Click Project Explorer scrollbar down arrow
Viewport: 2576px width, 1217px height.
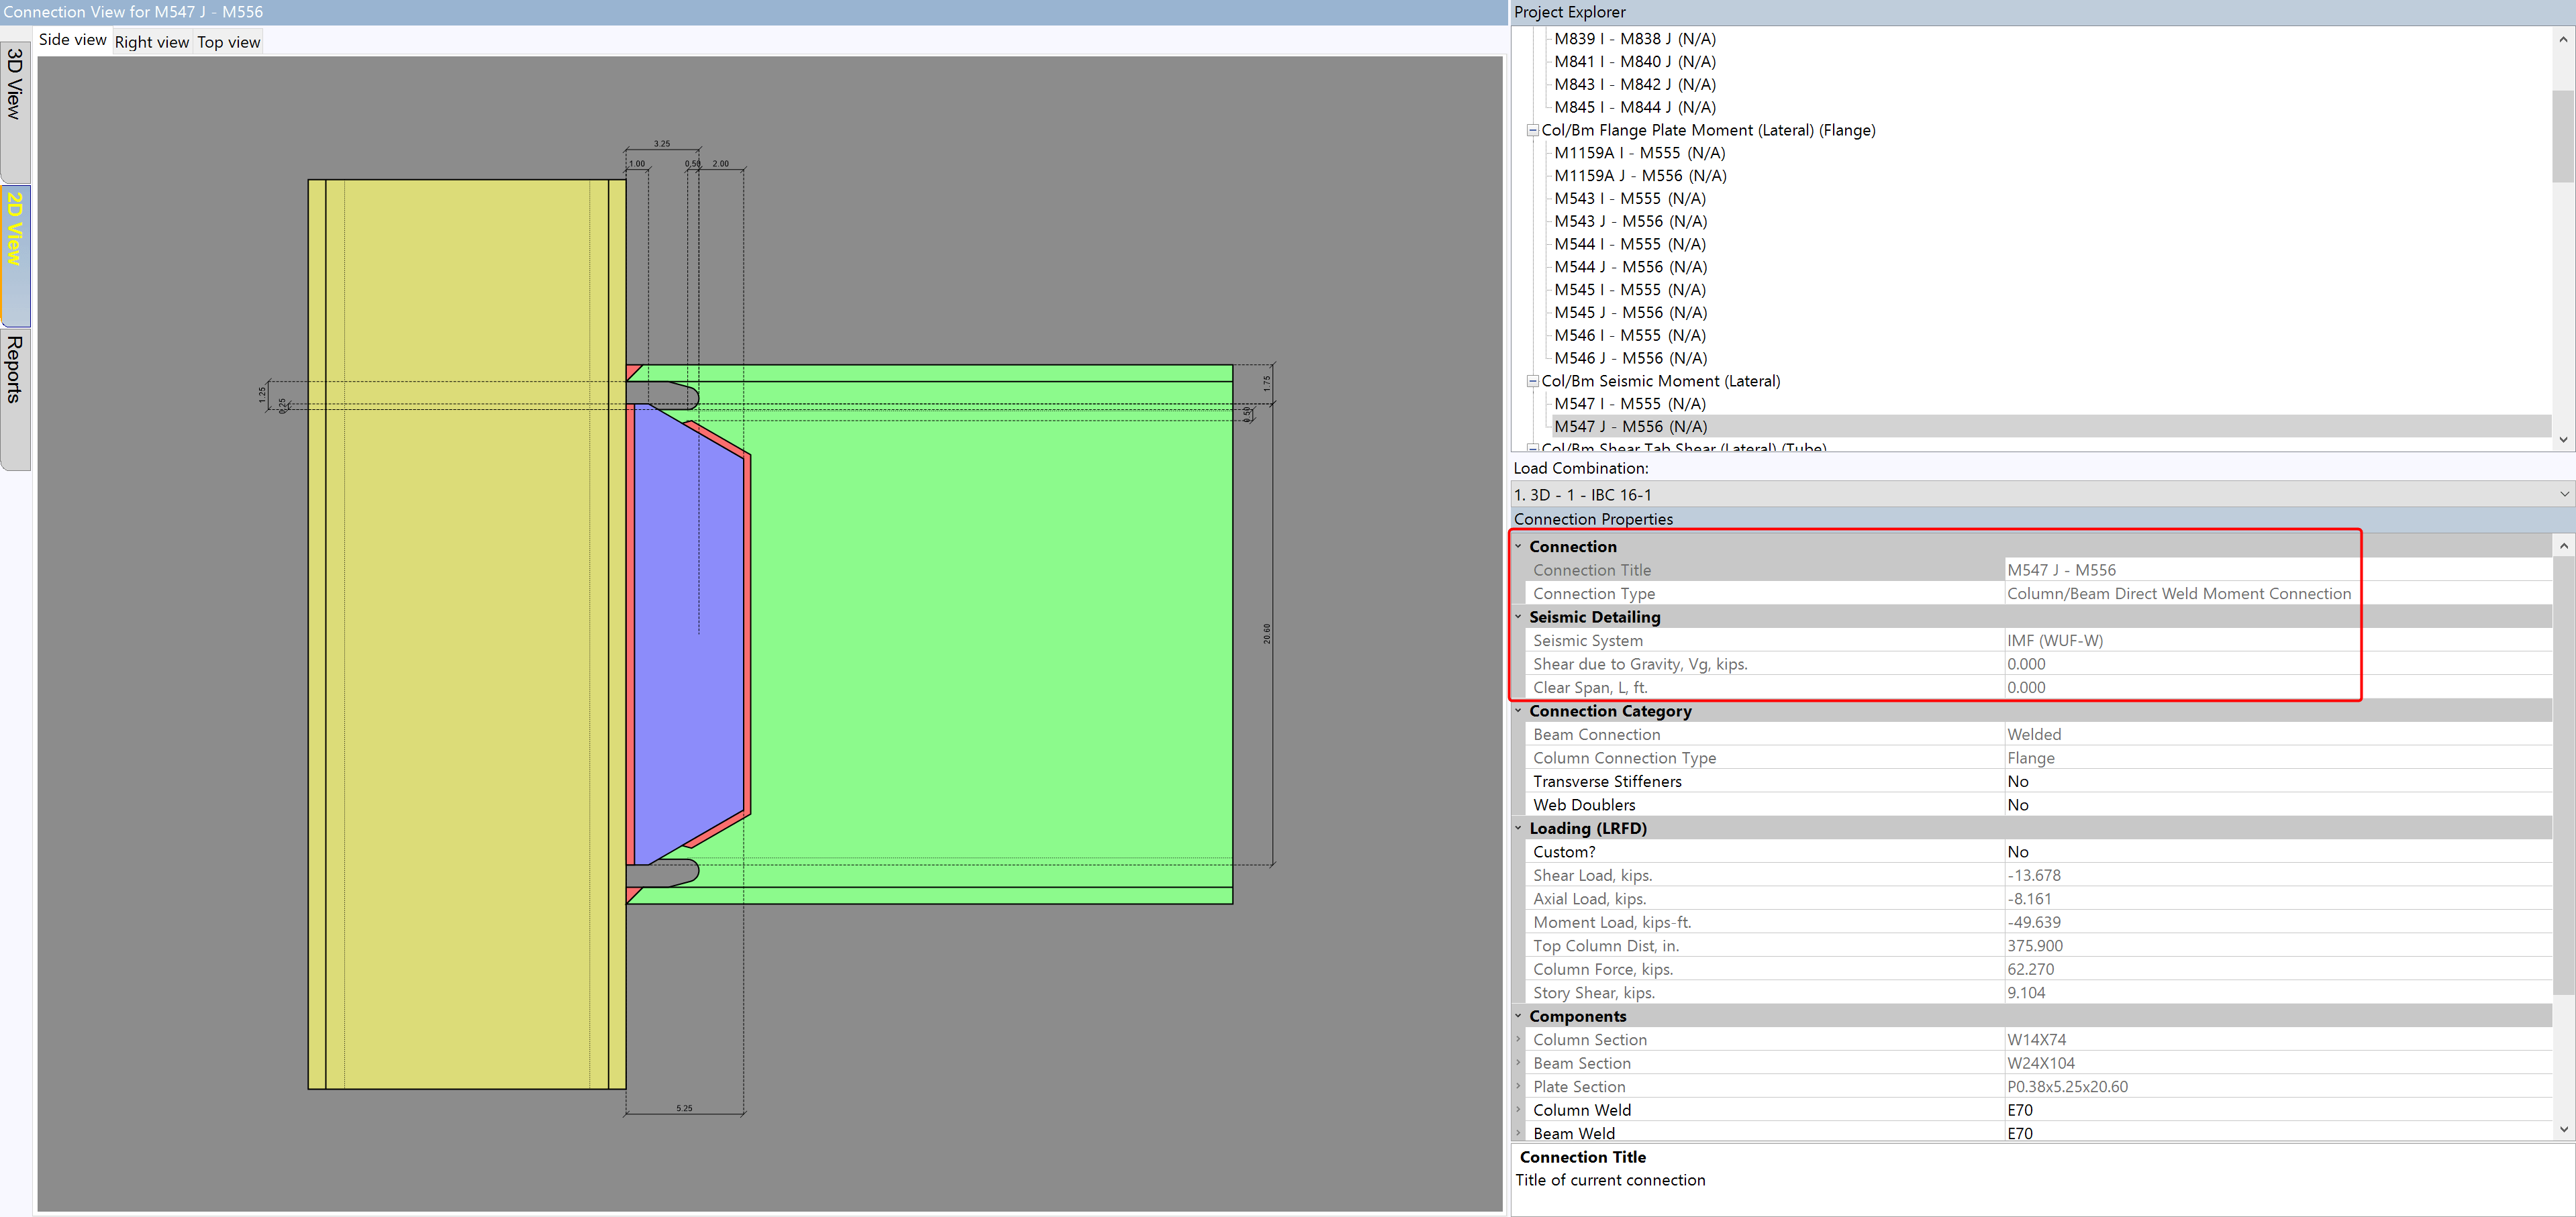2562,439
